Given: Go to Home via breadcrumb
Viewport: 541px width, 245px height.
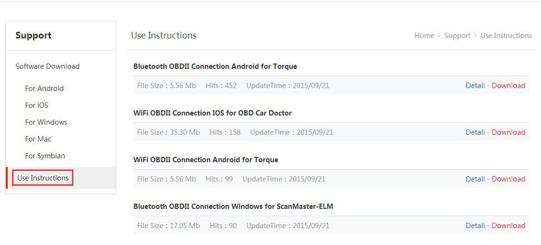Looking at the screenshot, I should 424,36.
